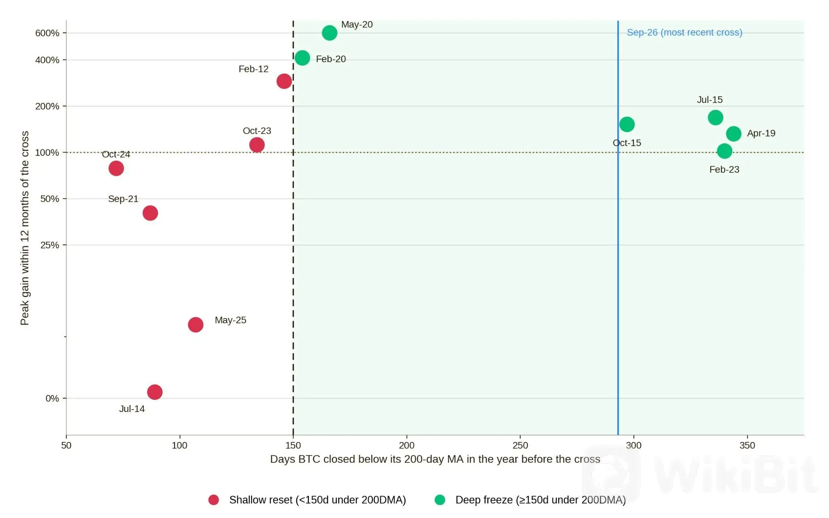Click the Shallow reset legend label
The width and height of the screenshot is (829, 518).
(317, 500)
